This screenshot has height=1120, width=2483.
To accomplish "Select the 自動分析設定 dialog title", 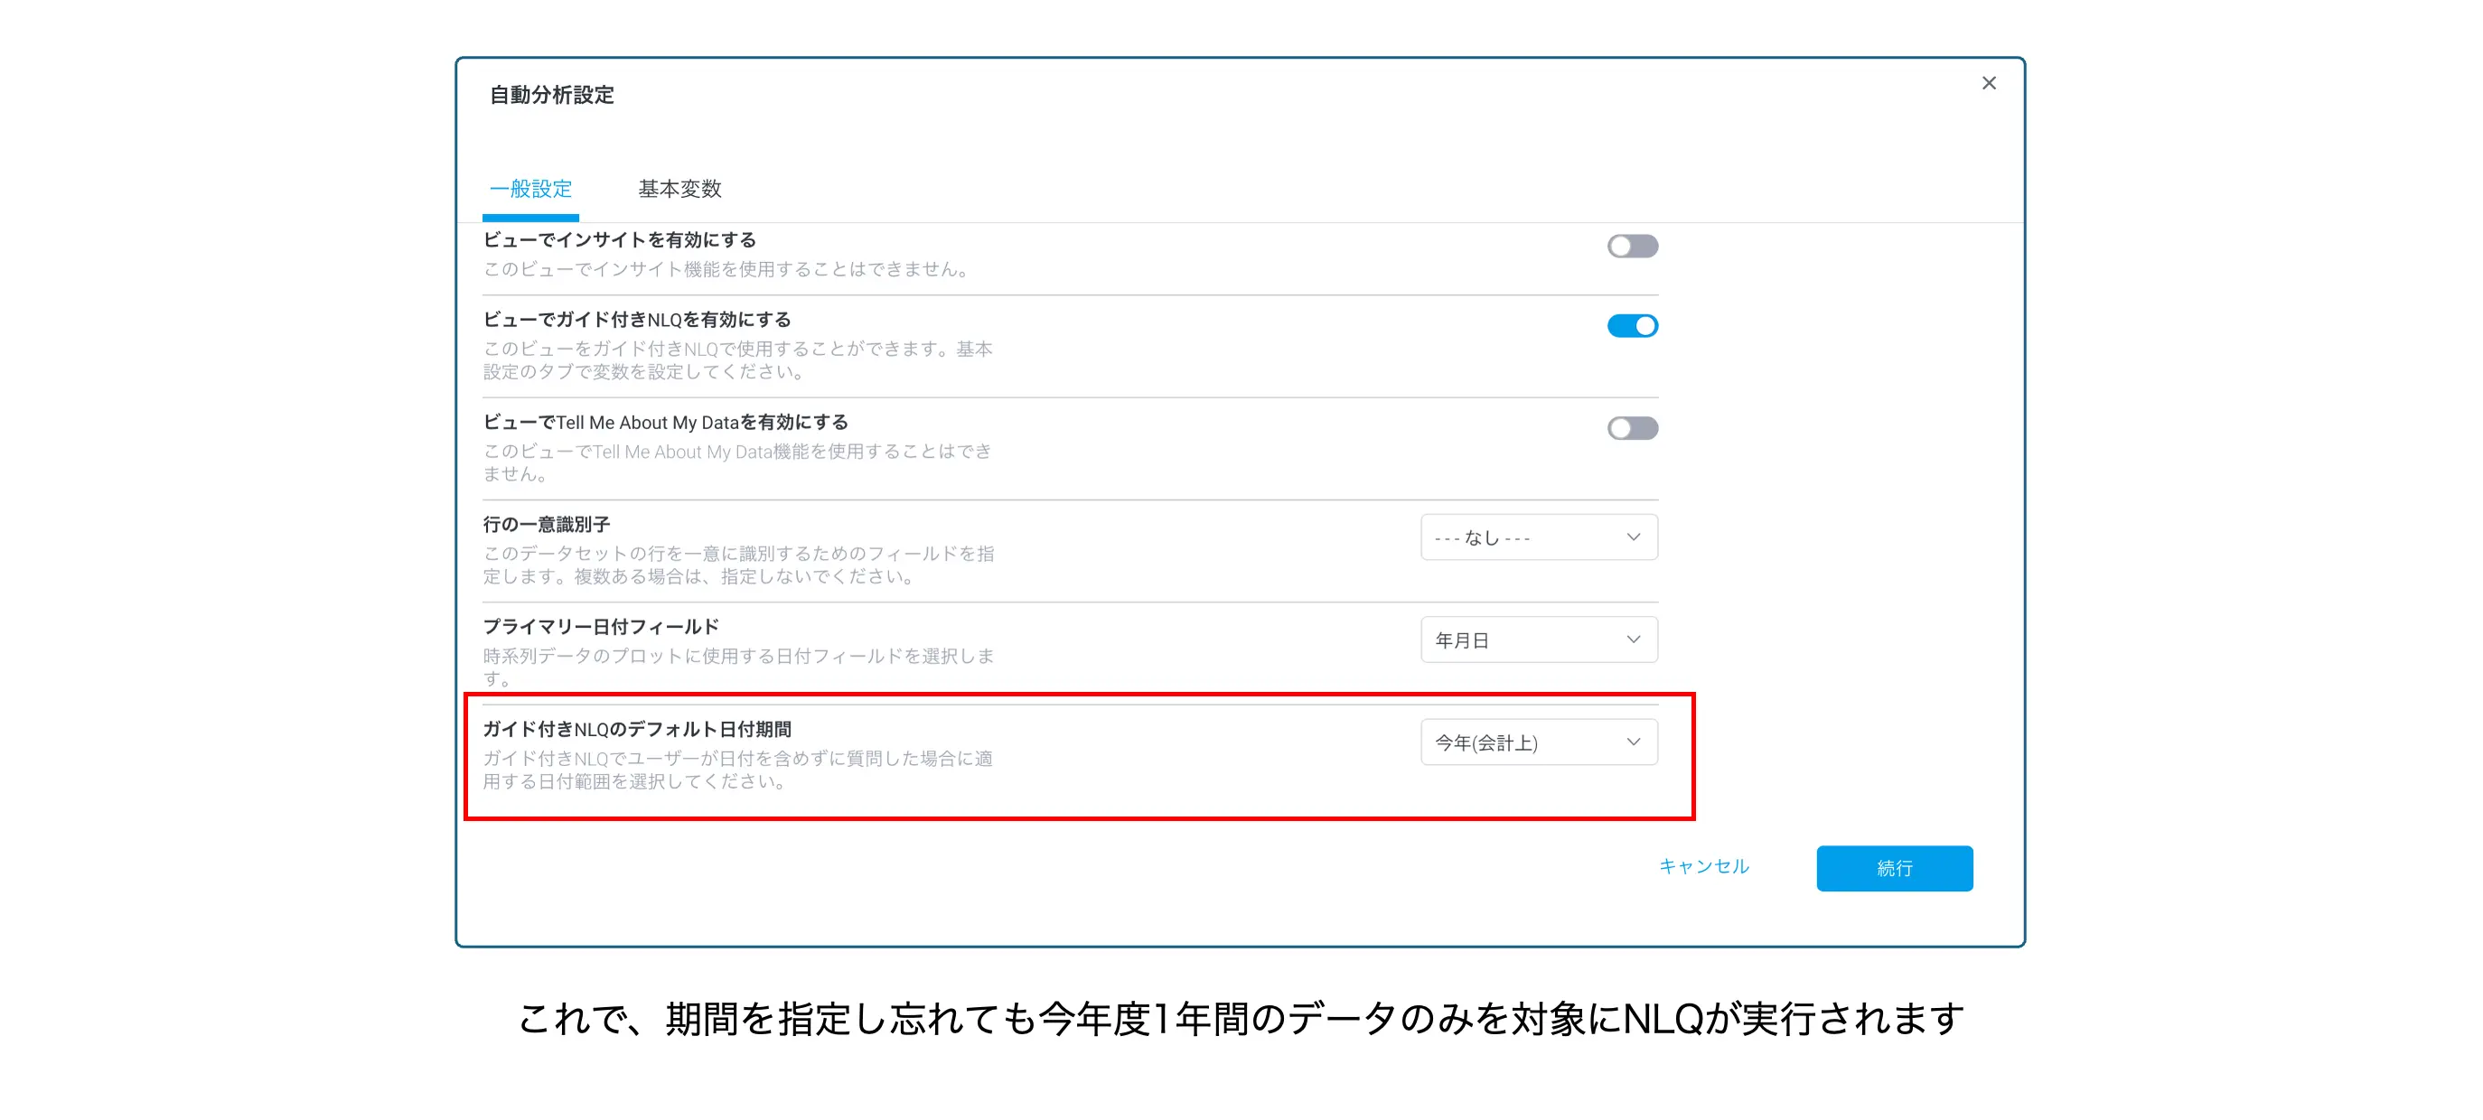I will point(553,96).
